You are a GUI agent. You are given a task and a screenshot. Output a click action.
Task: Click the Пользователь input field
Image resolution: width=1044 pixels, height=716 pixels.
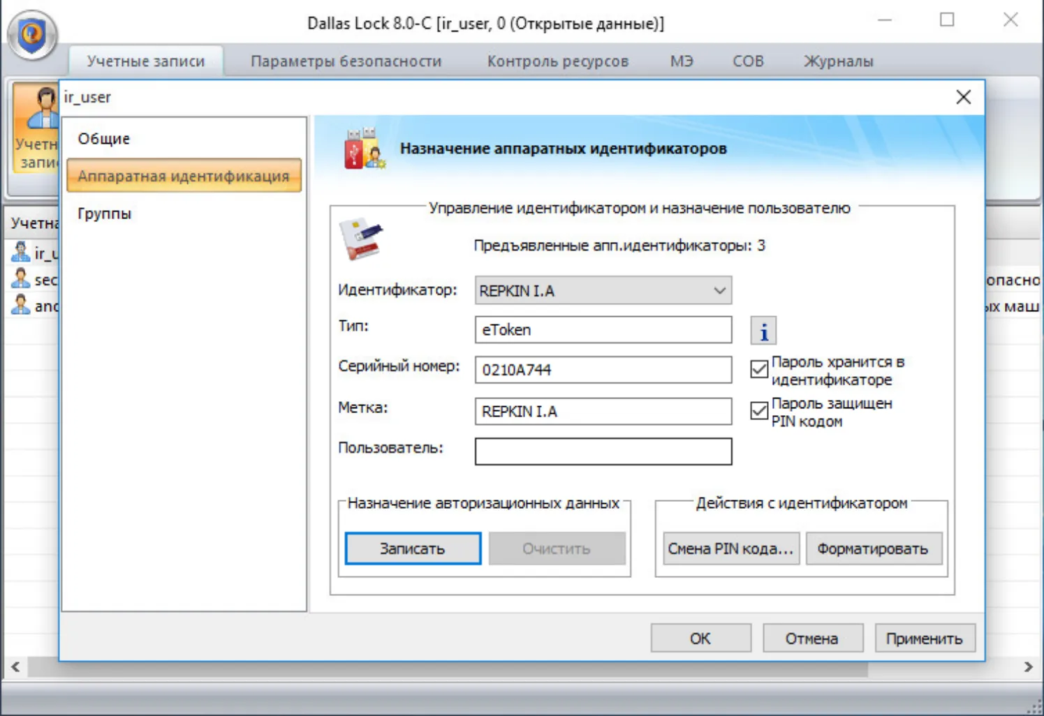603,451
